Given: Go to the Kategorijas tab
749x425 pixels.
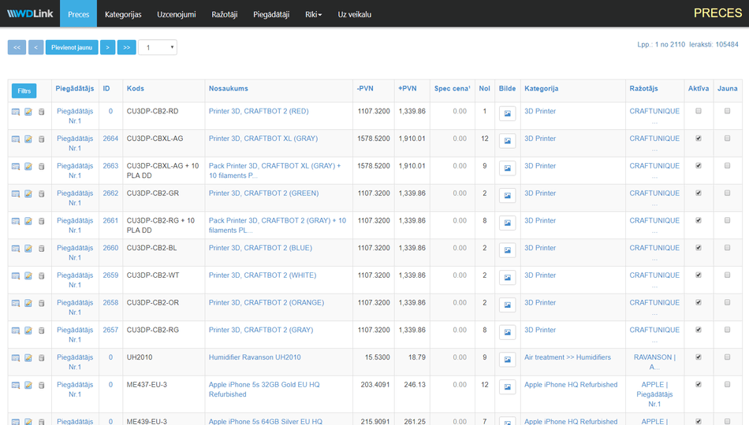Looking at the screenshot, I should 121,14.
